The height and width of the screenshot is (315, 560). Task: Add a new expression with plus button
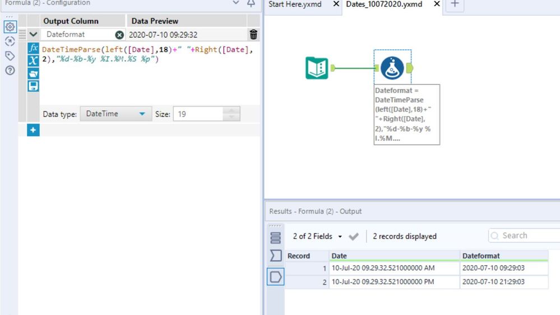[x=33, y=130]
